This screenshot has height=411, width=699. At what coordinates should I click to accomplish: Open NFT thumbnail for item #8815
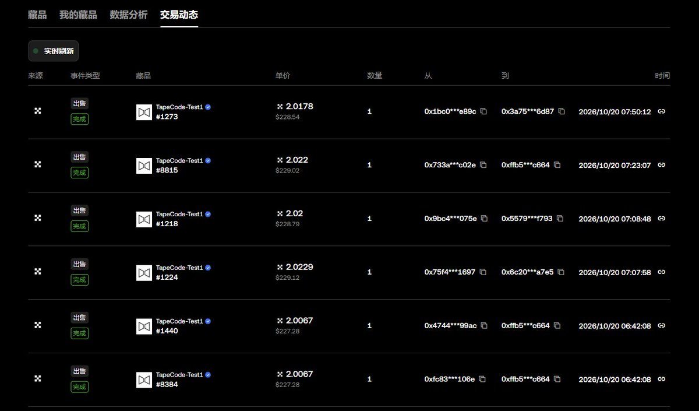coord(144,166)
